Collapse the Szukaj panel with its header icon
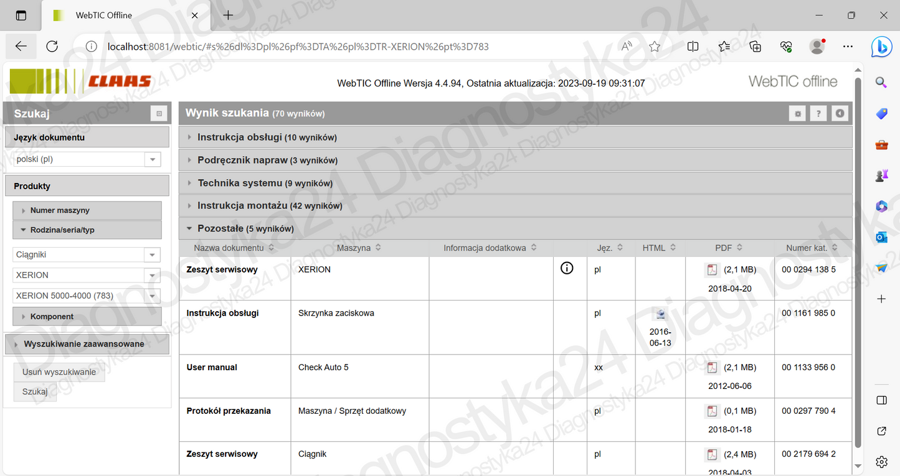Viewport: 900px width, 476px height. click(x=159, y=113)
